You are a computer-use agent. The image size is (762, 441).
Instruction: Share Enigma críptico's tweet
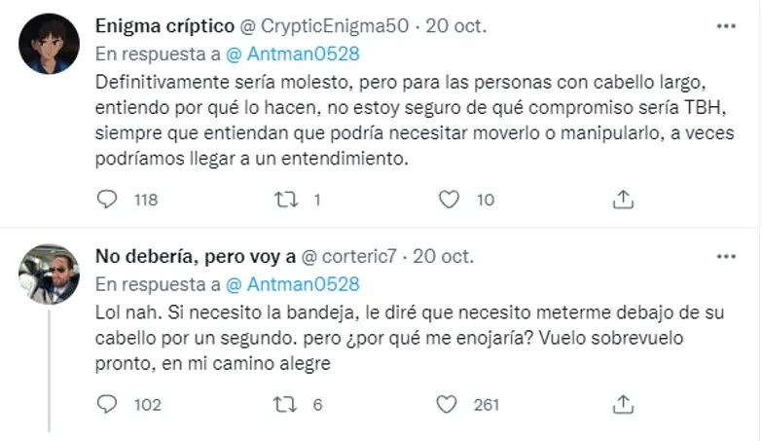click(623, 200)
